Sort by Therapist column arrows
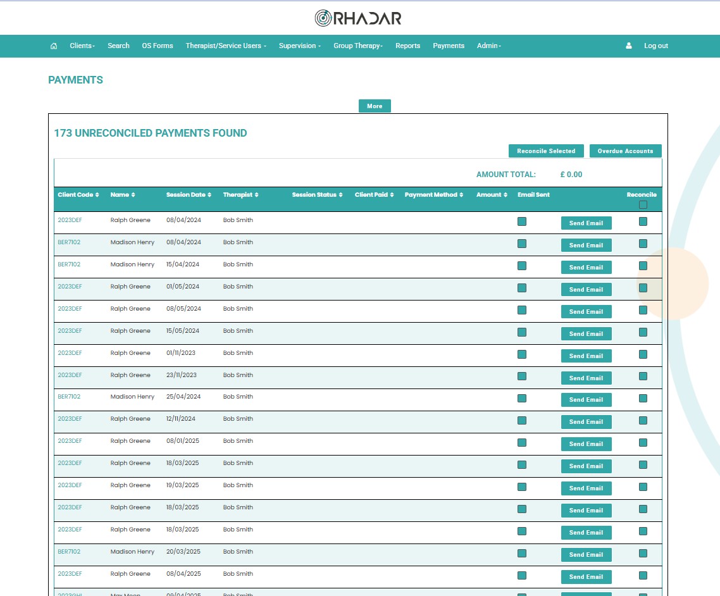 click(256, 195)
